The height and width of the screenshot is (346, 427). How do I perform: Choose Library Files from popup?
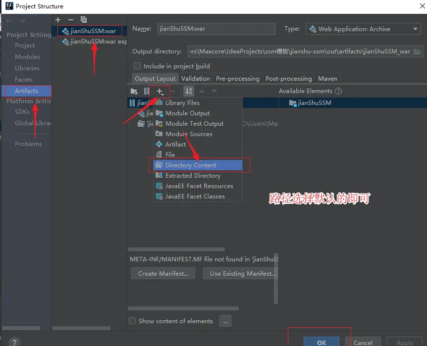198,103
